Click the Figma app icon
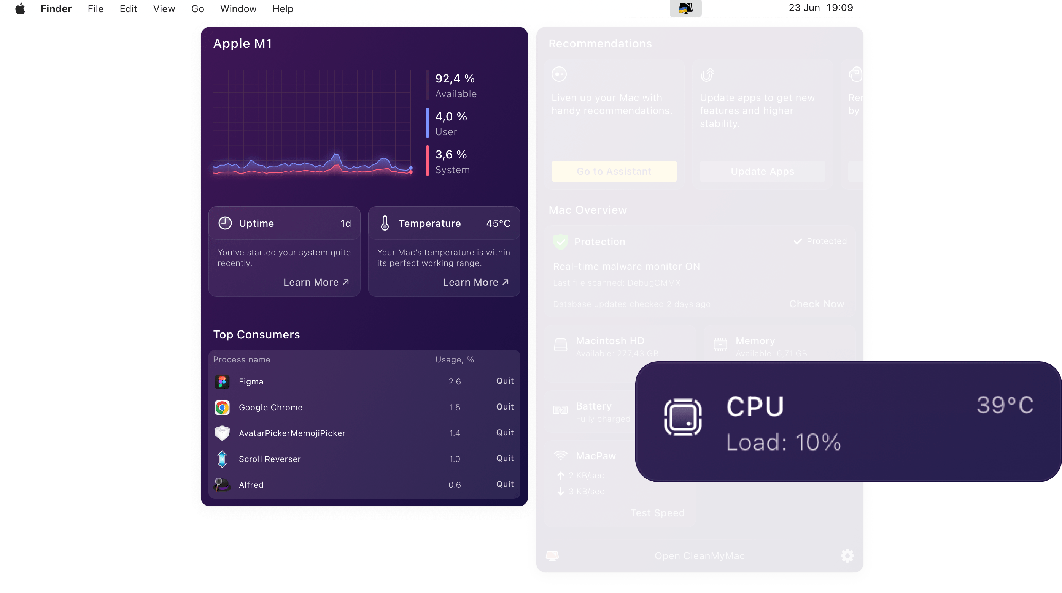This screenshot has height=593, width=1062. click(222, 382)
